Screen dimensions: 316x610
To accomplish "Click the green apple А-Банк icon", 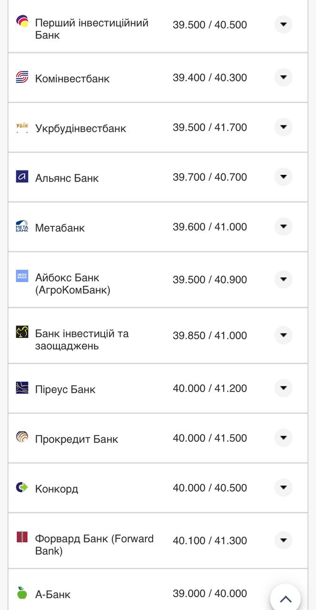I will pos(22,593).
